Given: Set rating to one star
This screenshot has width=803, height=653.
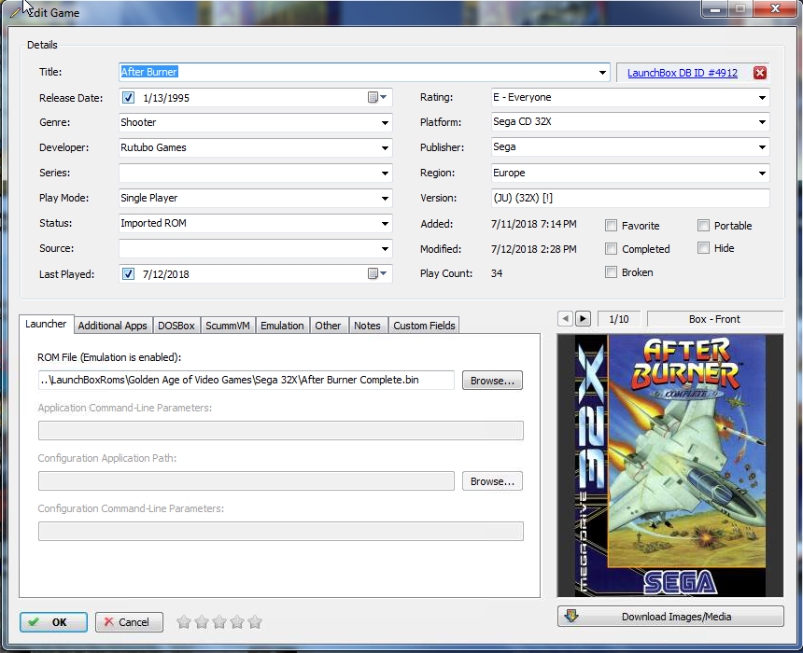Looking at the screenshot, I should pyautogui.click(x=184, y=622).
